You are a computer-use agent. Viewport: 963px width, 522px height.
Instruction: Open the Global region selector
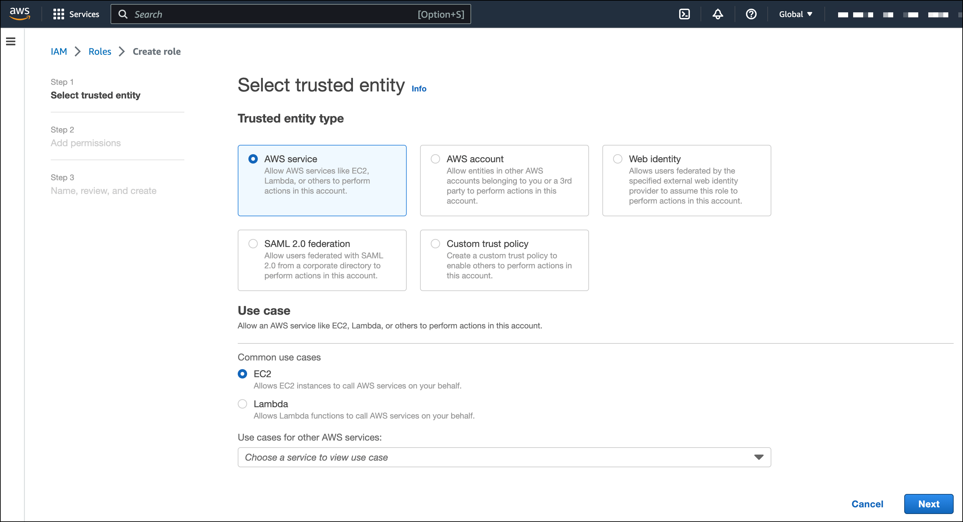tap(795, 14)
